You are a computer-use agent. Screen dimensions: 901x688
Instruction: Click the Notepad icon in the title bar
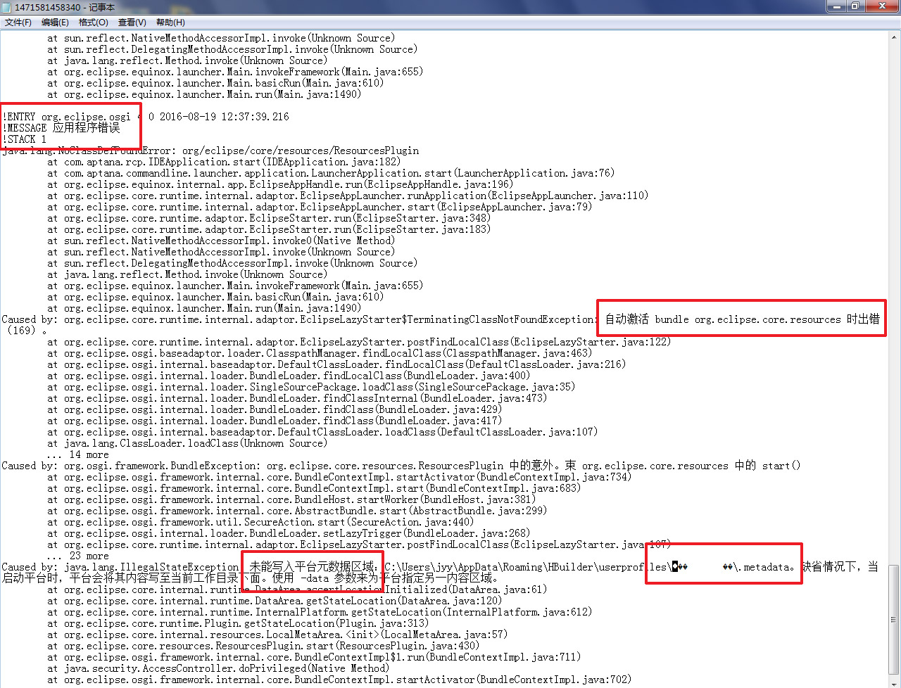8,6
